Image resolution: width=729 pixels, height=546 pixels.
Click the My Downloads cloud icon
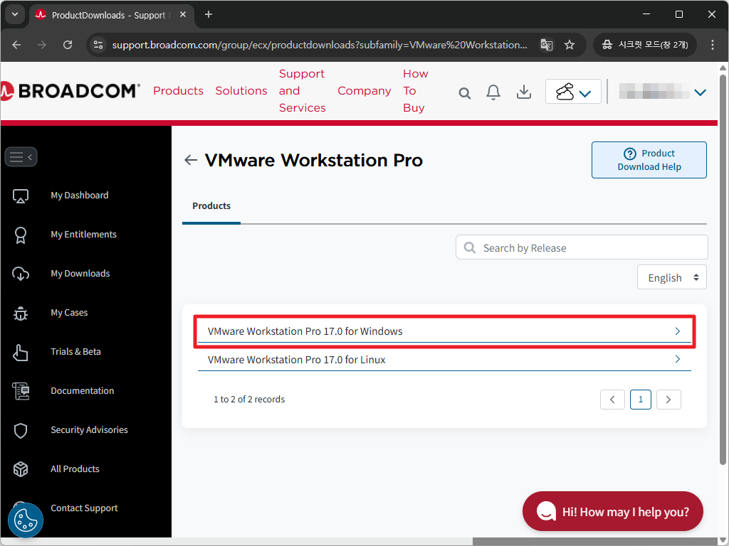(x=21, y=274)
